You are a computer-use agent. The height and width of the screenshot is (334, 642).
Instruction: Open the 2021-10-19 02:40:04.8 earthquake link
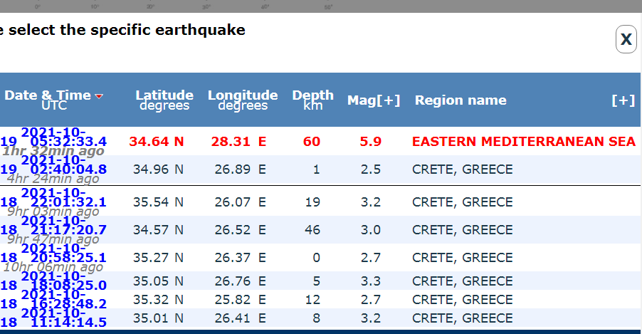pyautogui.click(x=63, y=169)
